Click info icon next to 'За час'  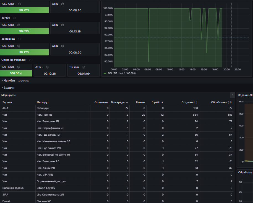click(14, 18)
